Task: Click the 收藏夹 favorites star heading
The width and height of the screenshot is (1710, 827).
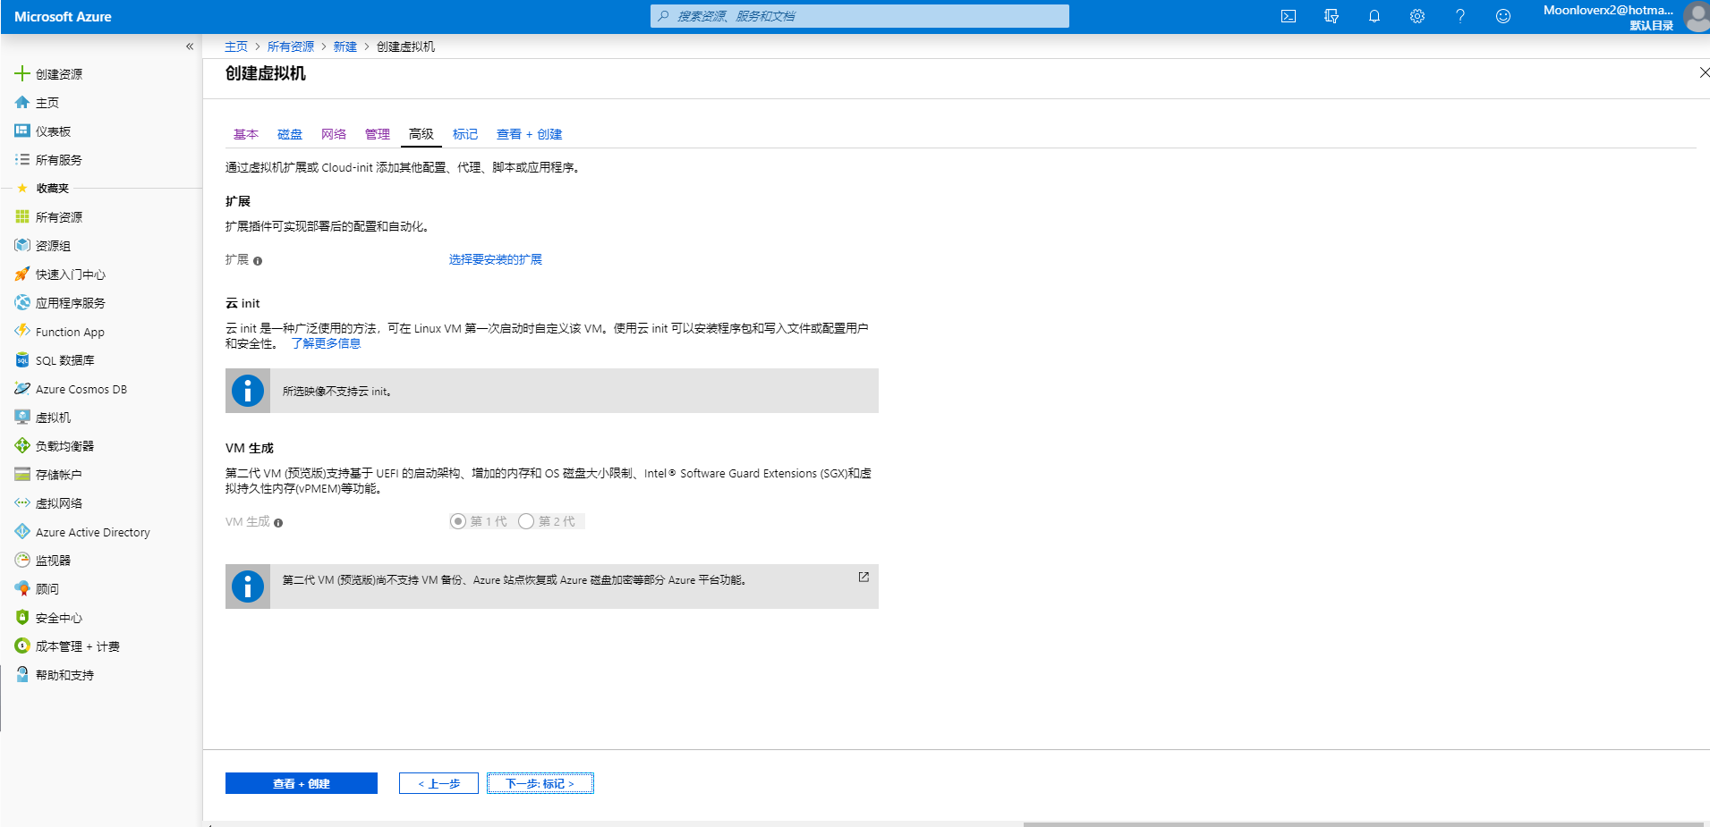Action: pyautogui.click(x=44, y=188)
